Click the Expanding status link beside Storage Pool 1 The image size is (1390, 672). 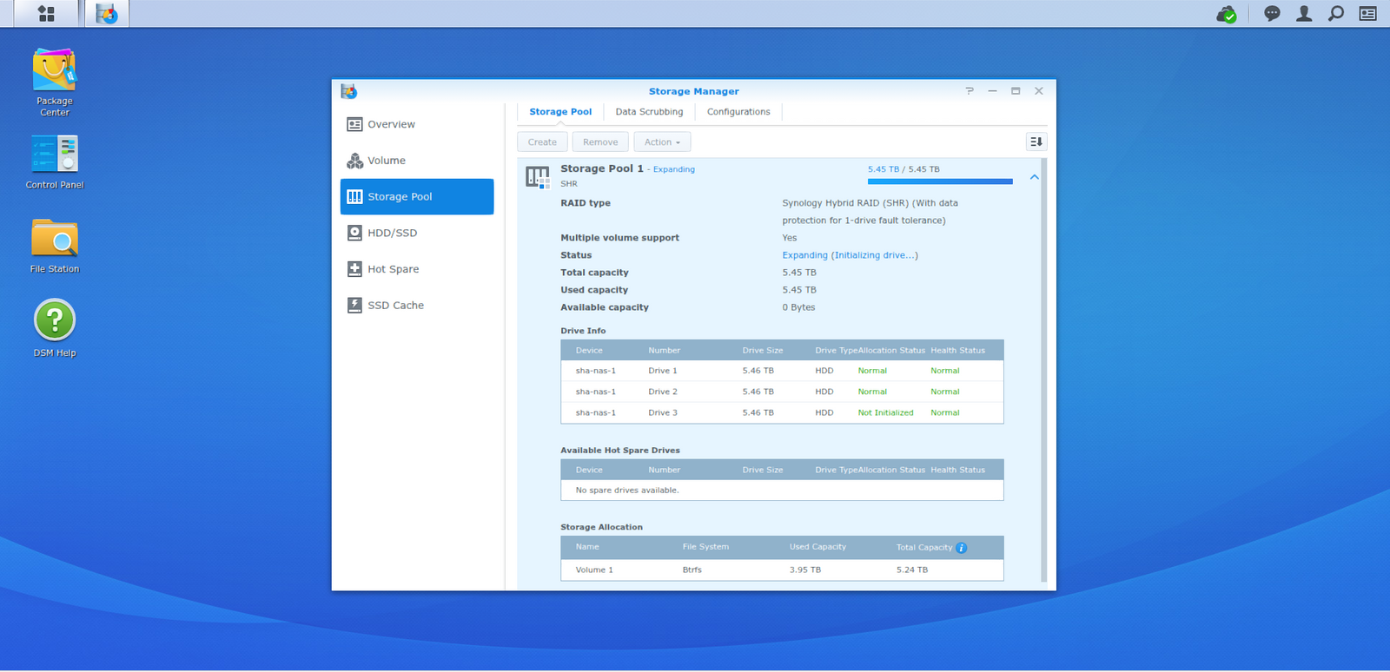pos(674,169)
